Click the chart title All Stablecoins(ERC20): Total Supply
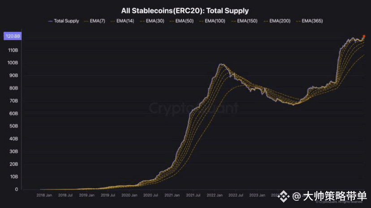The height and width of the screenshot is (208, 371). coord(185,10)
